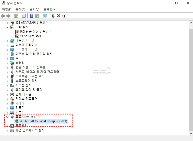Open the 파일(F) menu

tap(7, 9)
